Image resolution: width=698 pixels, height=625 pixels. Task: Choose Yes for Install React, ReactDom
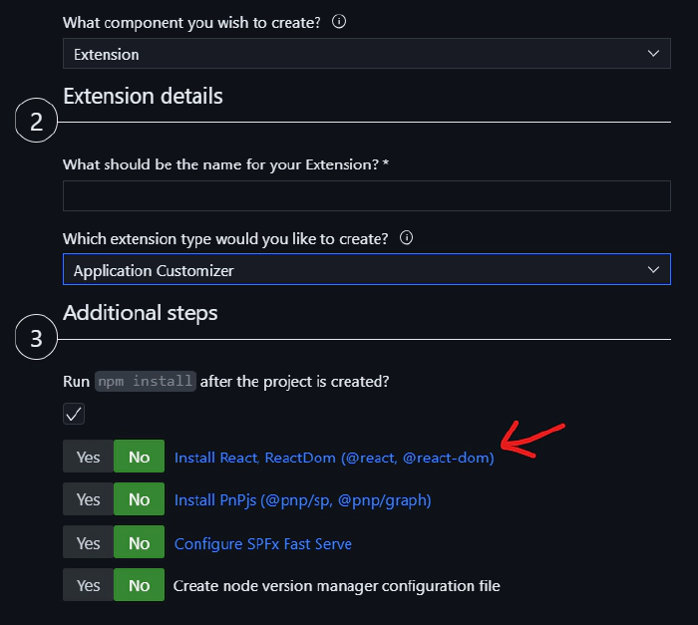pyautogui.click(x=89, y=458)
